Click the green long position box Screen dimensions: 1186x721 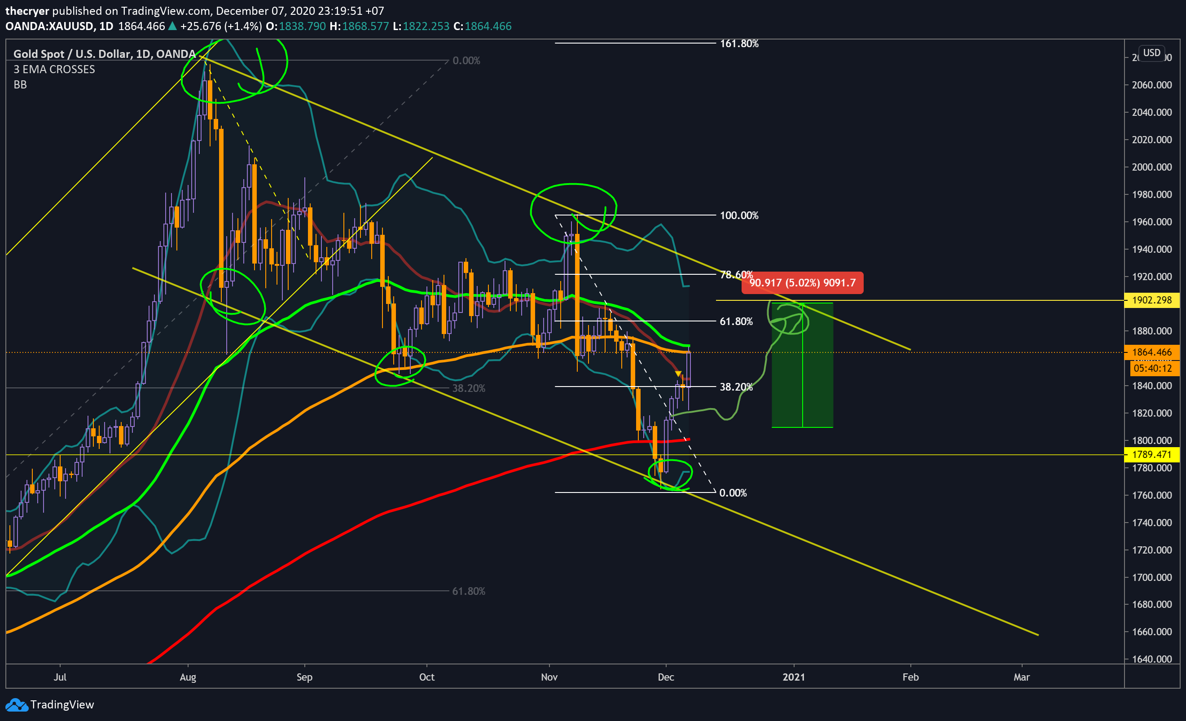tap(802, 365)
